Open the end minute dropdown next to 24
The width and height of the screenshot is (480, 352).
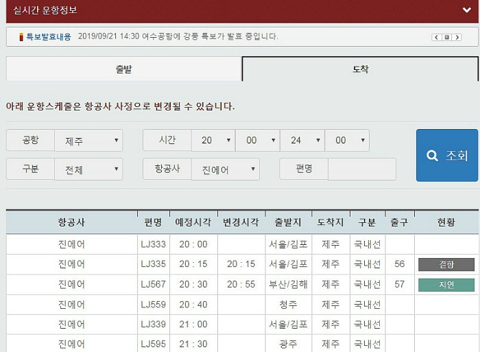(x=347, y=140)
